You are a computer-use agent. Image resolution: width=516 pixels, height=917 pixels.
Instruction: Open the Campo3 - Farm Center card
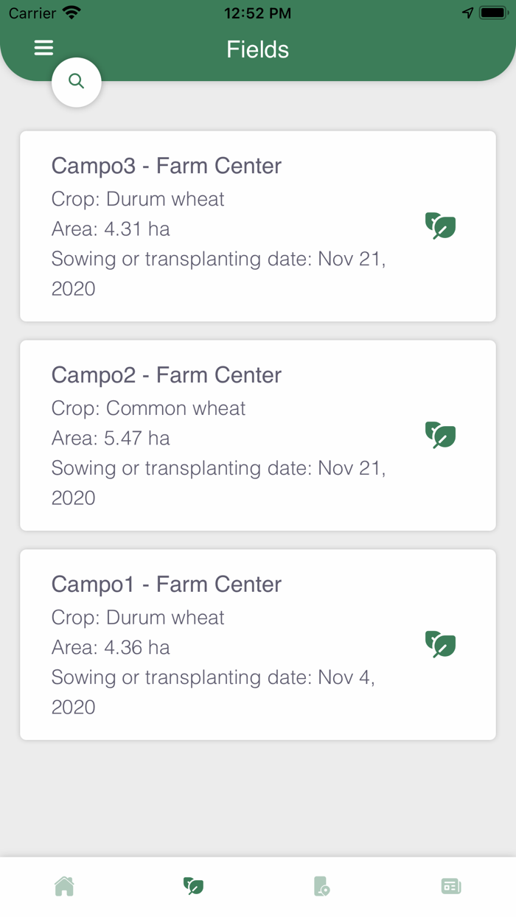258,226
